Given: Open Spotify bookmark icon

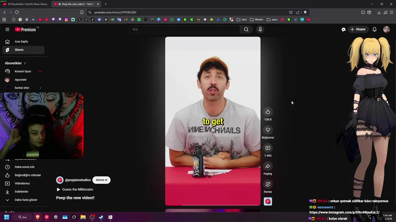Looking at the screenshot, I should (139, 19).
